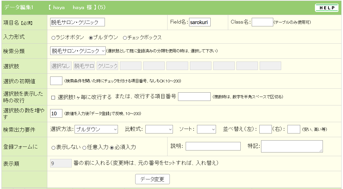Viewport: 343px width, 189px height.
Task: Select the プルダウン input format radio
Action: [91, 38]
